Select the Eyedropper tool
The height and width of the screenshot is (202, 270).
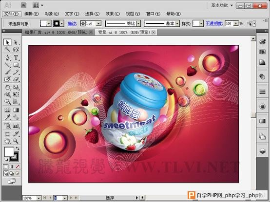(x=7, y=117)
